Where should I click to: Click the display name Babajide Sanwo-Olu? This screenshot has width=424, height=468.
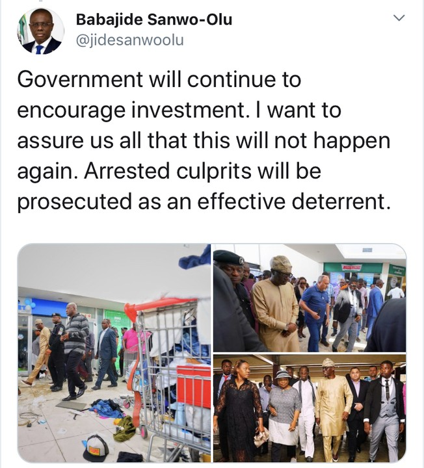point(154,19)
